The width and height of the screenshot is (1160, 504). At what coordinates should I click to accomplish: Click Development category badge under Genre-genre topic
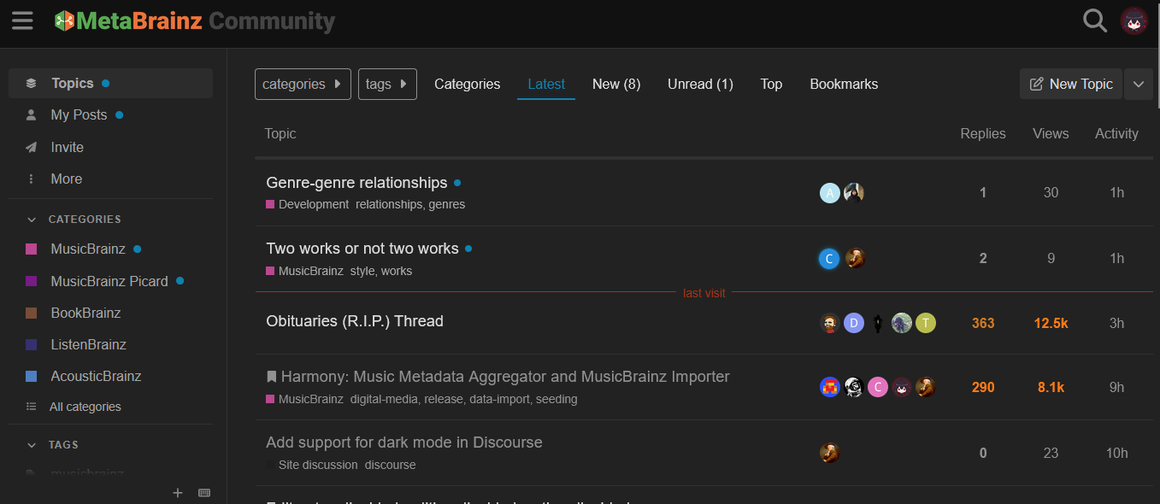click(x=307, y=204)
